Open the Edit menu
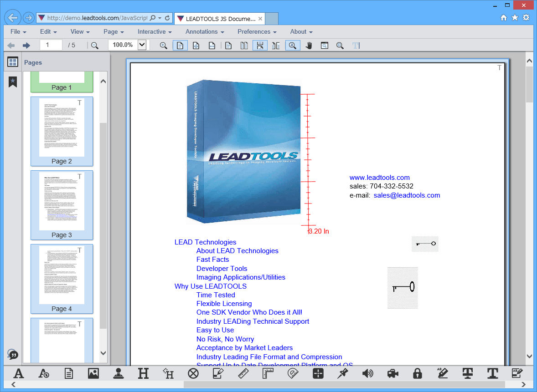 (x=48, y=31)
